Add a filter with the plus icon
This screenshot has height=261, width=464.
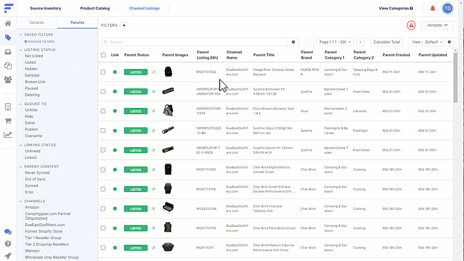point(124,26)
